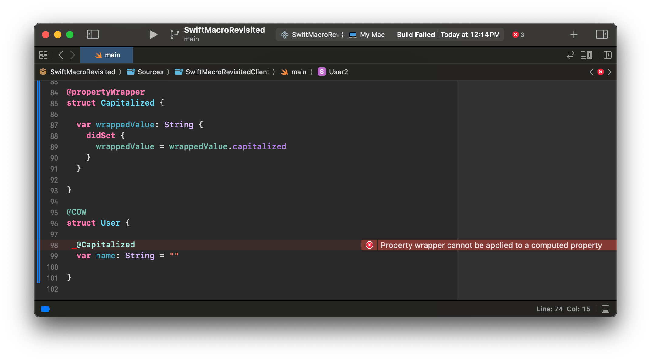This screenshot has height=362, width=651.
Task: Go forward using right navigation chevron
Action: [x=73, y=55]
